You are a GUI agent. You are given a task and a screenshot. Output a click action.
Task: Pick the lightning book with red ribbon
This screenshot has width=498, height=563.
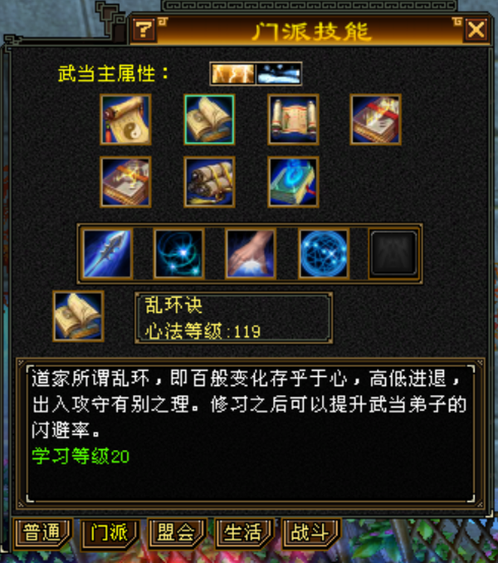tap(376, 120)
